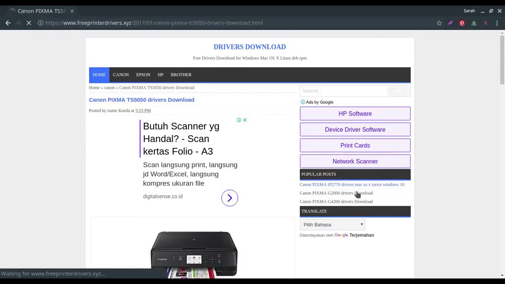505x284 pixels.
Task: Go back using browser back arrow
Action: point(8,23)
